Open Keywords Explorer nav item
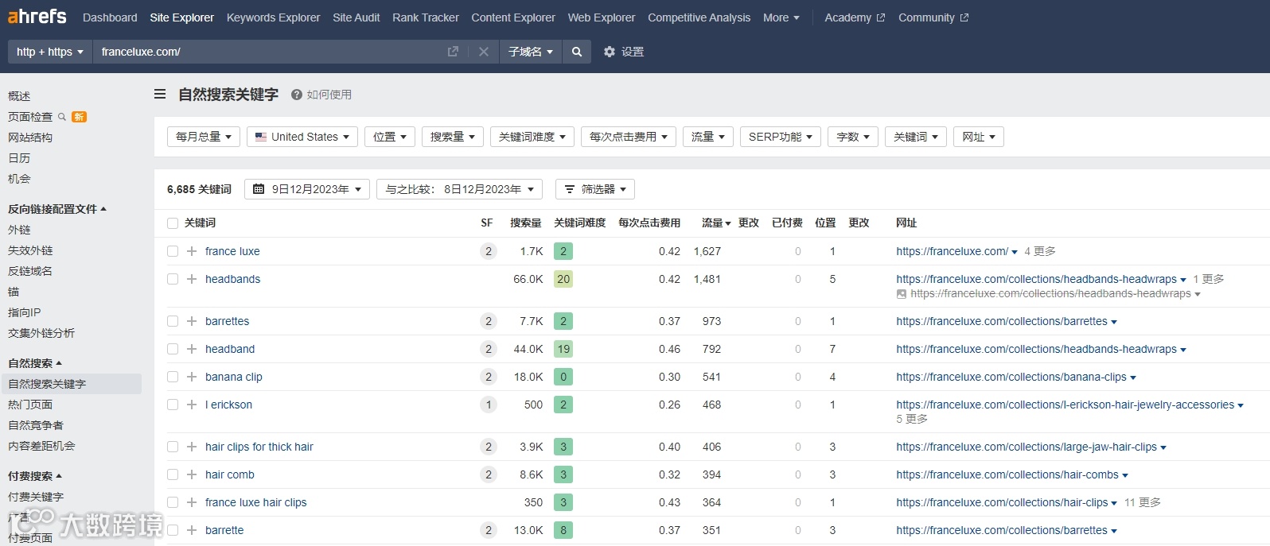Screen dimensions: 1270x546 (273, 17)
